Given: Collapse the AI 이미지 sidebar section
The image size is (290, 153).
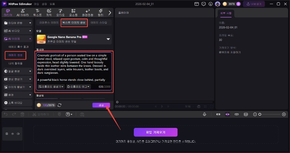Looking at the screenshot, I should click(18, 39).
